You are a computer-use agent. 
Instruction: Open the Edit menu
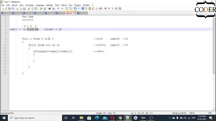pos(8,5)
